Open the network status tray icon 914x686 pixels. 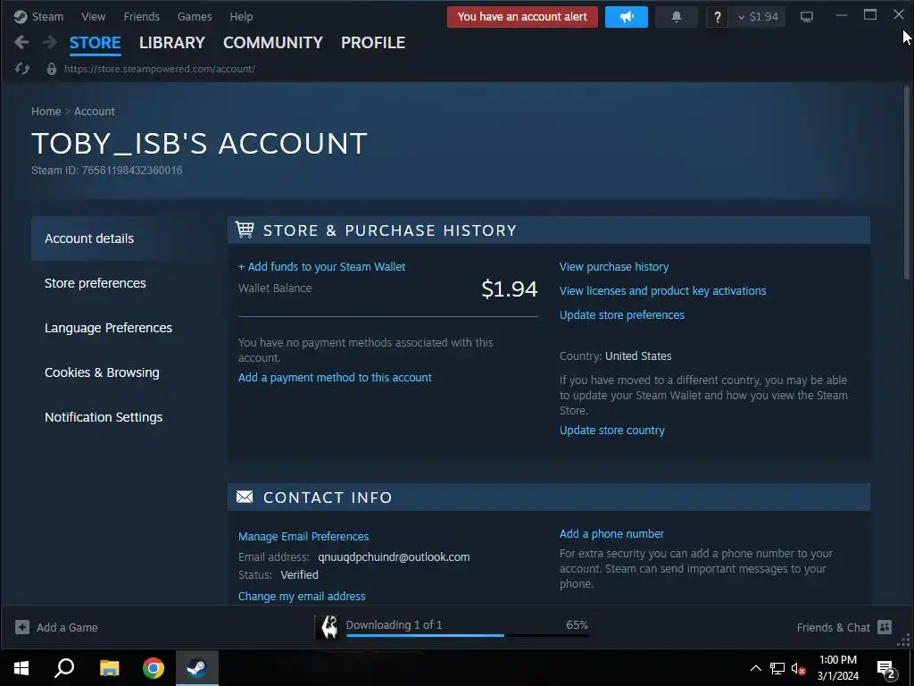pos(777,668)
